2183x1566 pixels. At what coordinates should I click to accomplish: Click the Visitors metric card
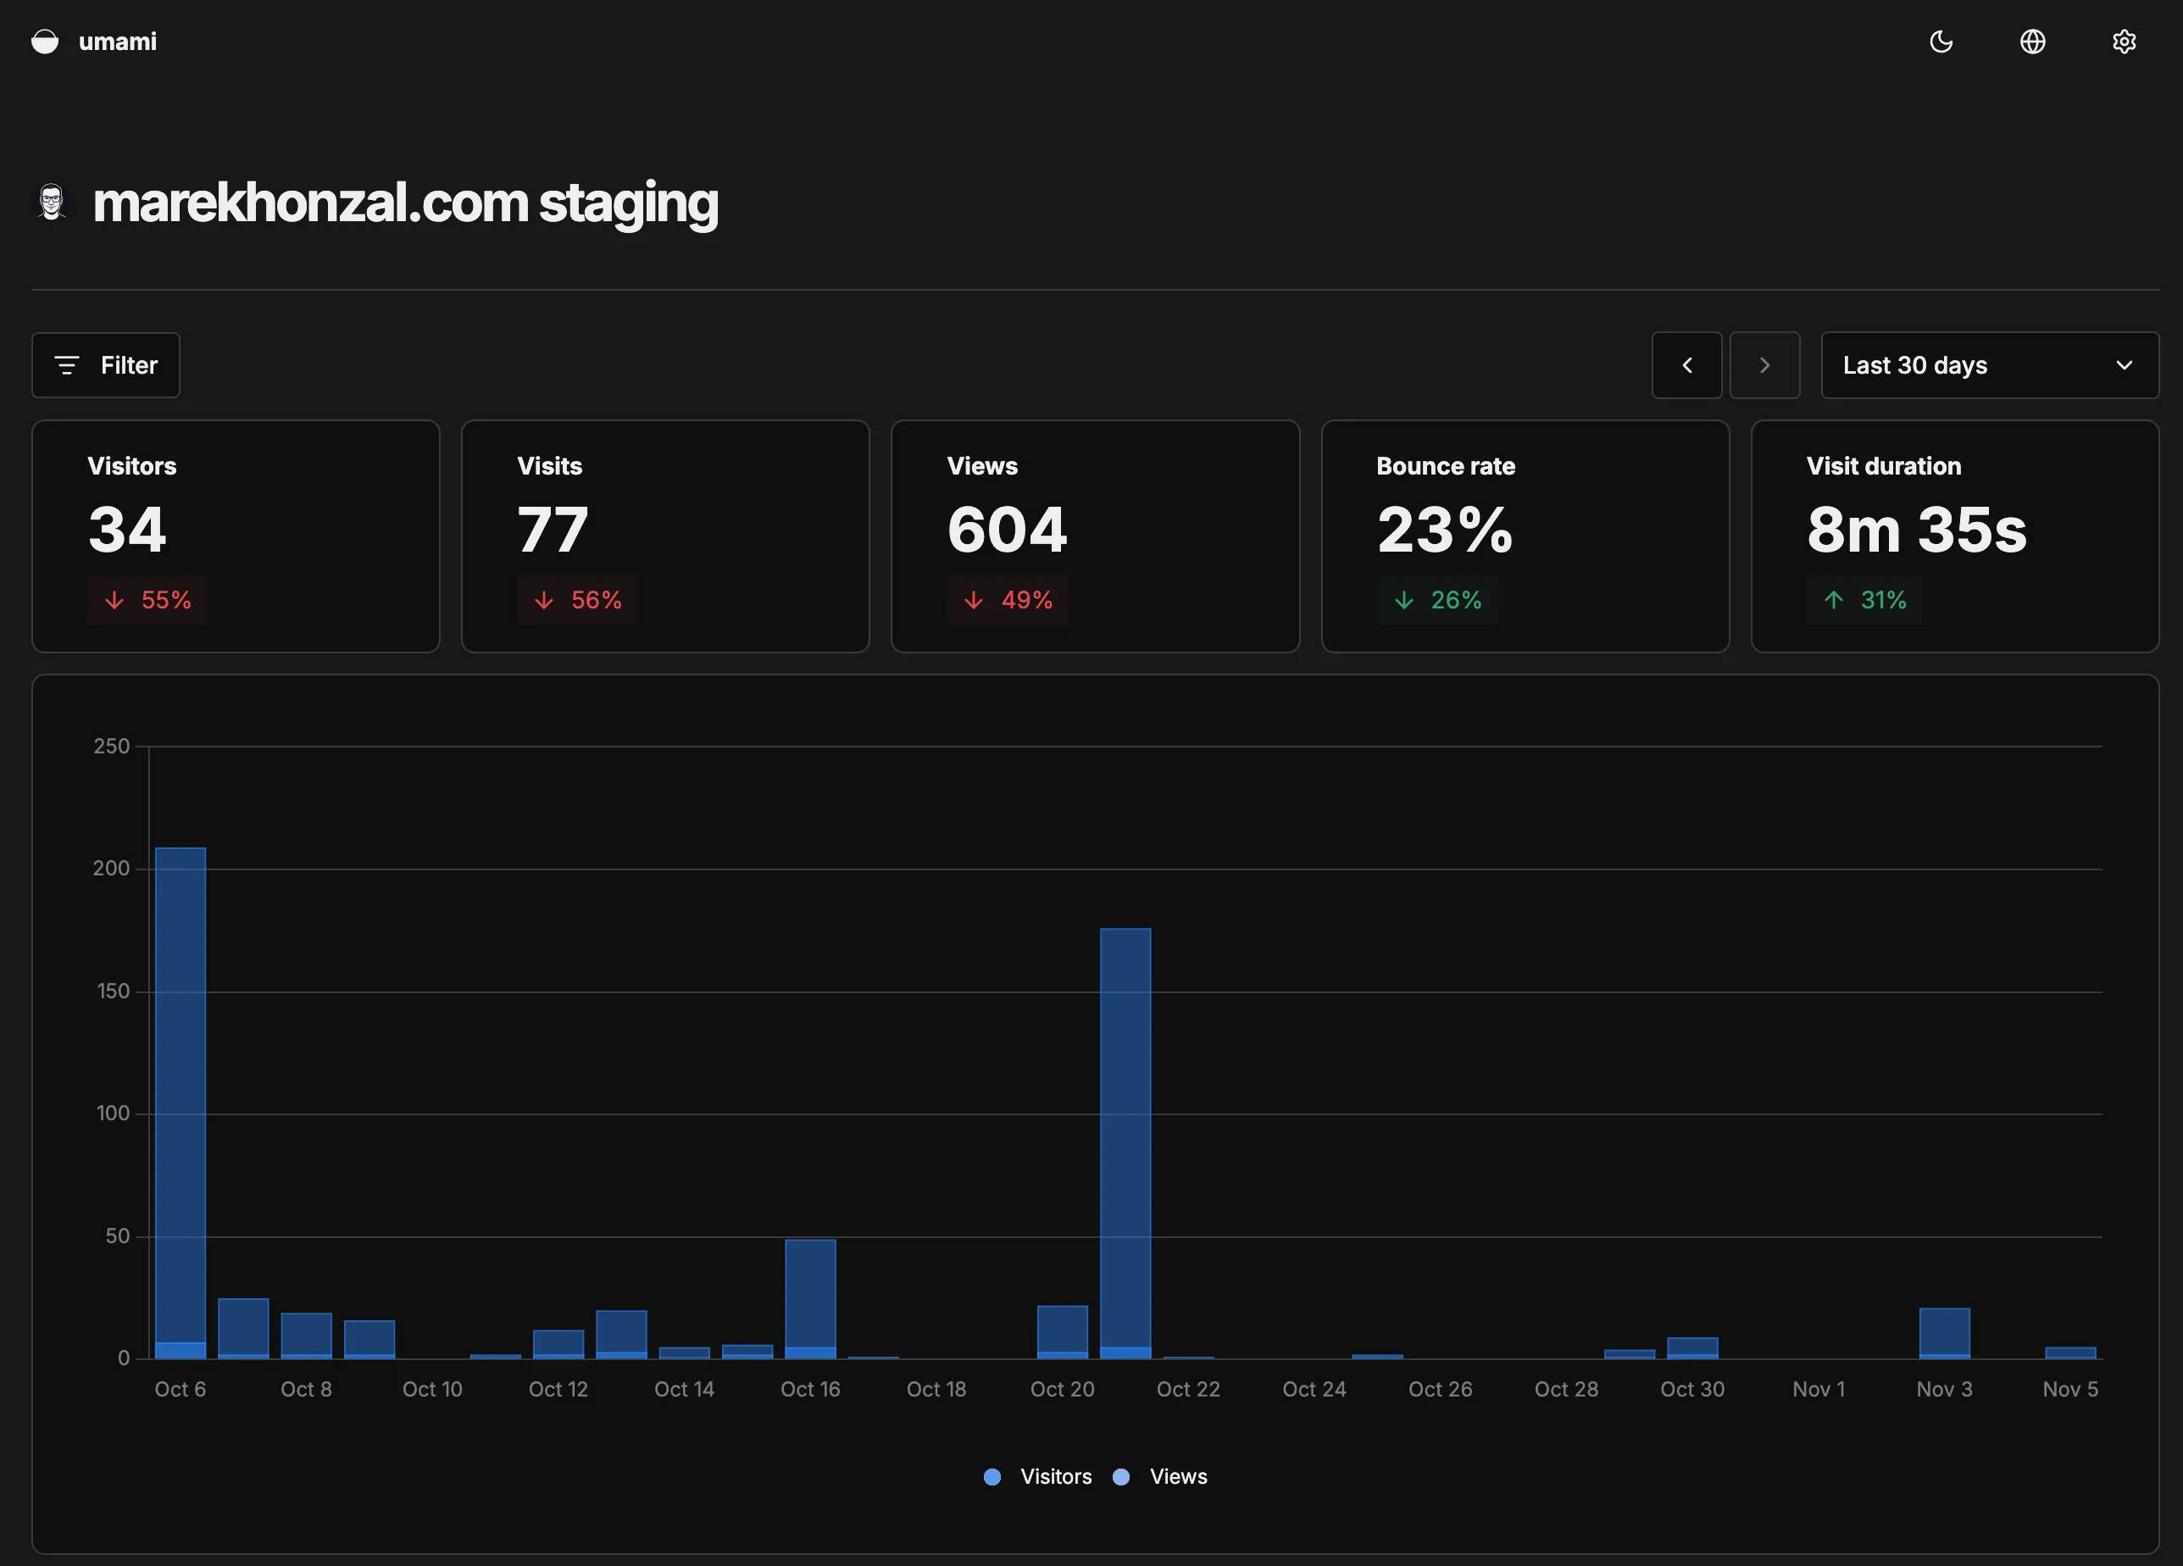point(236,536)
